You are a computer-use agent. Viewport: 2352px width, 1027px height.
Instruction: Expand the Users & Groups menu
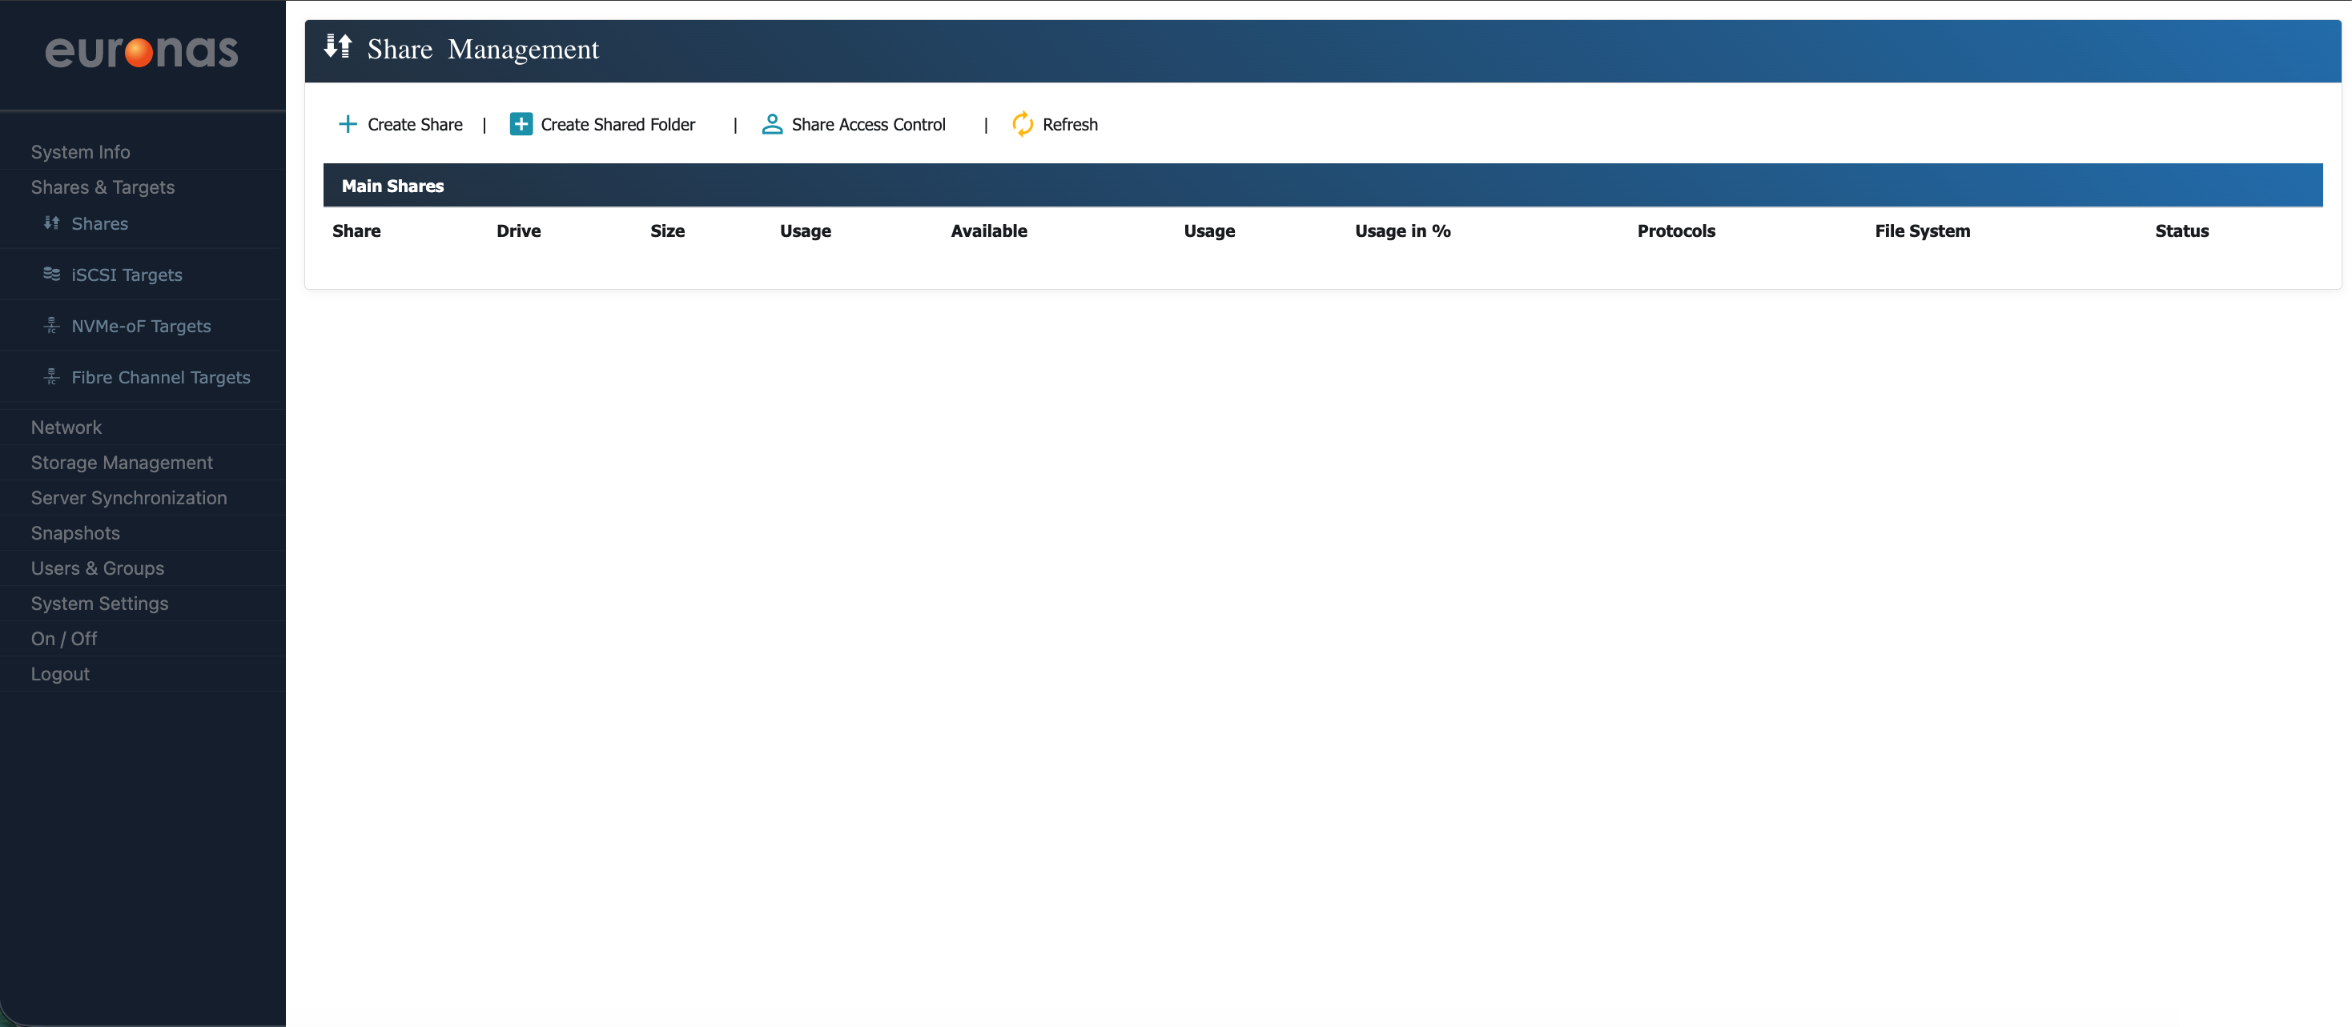tap(98, 568)
